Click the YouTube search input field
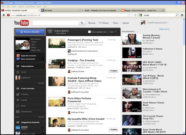The height and width of the screenshot is (135, 186). [x=56, y=23]
